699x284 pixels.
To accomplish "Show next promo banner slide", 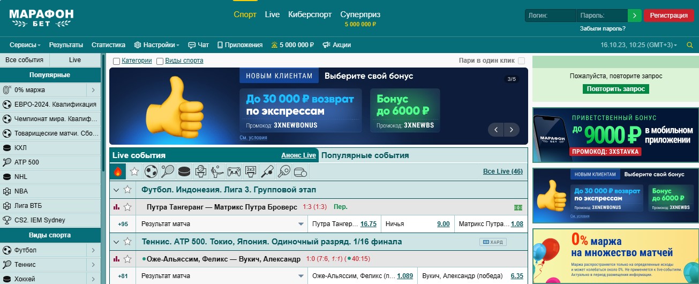I will 512,130.
